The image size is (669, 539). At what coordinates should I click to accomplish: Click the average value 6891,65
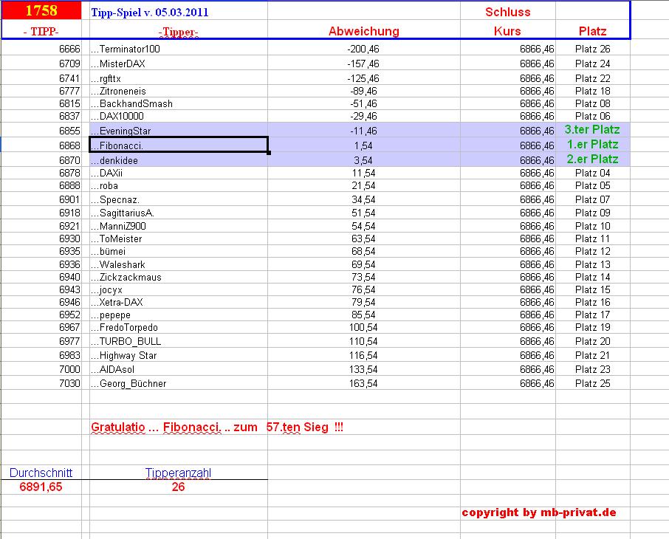pyautogui.click(x=41, y=487)
